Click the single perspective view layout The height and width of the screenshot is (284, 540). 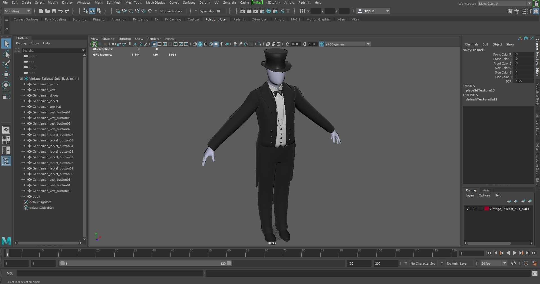pyautogui.click(x=6, y=130)
